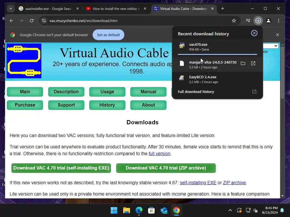Open the language dropdown on the page
The image size is (290, 217).
(x=270, y=46)
